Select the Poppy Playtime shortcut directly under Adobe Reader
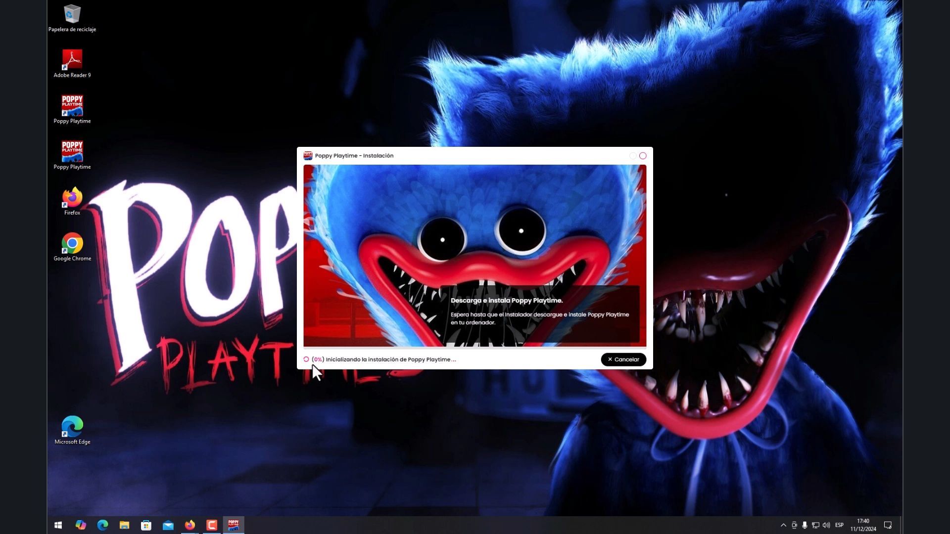 (x=72, y=110)
